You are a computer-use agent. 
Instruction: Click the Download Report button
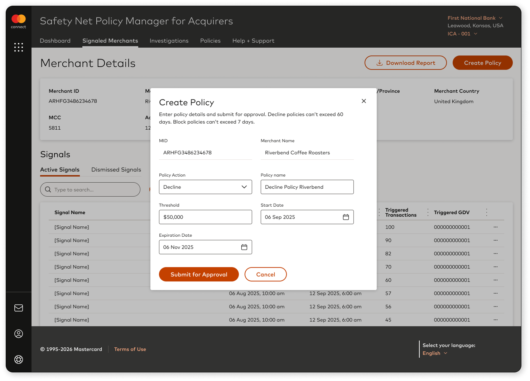click(406, 63)
